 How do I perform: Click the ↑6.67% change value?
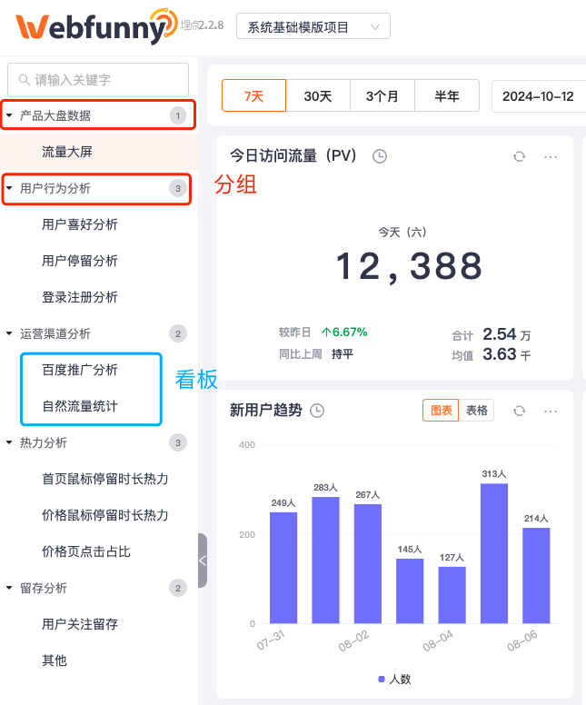[344, 333]
